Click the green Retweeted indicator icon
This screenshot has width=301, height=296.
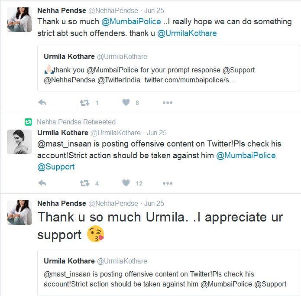click(28, 122)
